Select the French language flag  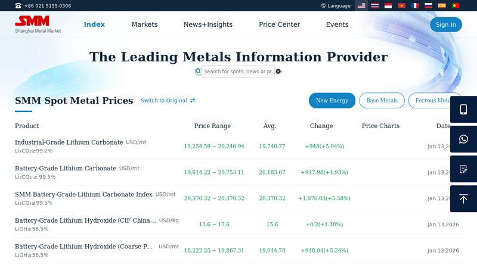coord(415,5)
